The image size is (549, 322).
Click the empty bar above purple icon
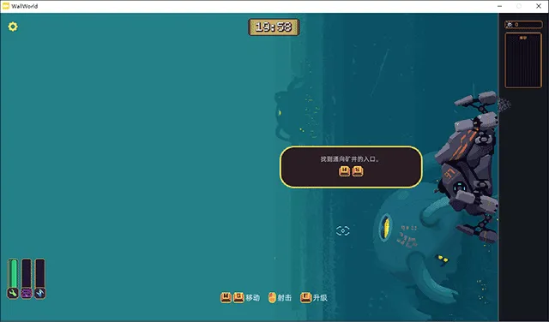(27, 273)
